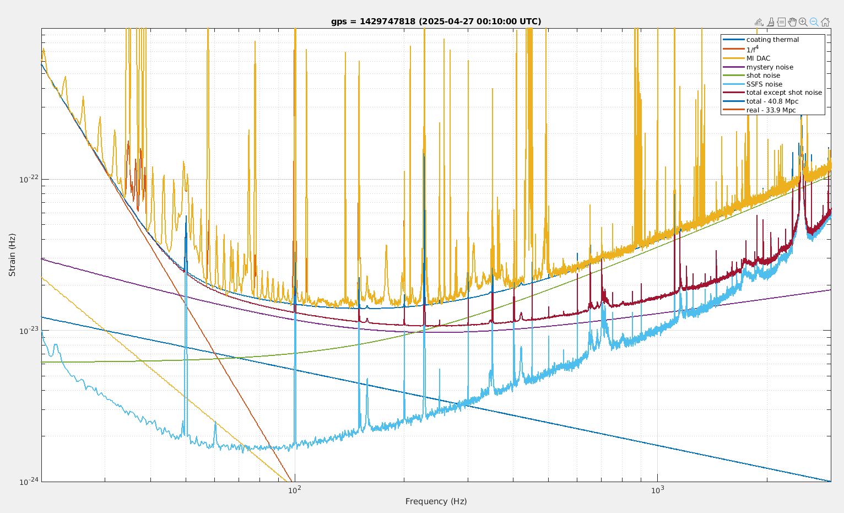Open the export figure menu icon
844x513 pixels.
[759, 22]
